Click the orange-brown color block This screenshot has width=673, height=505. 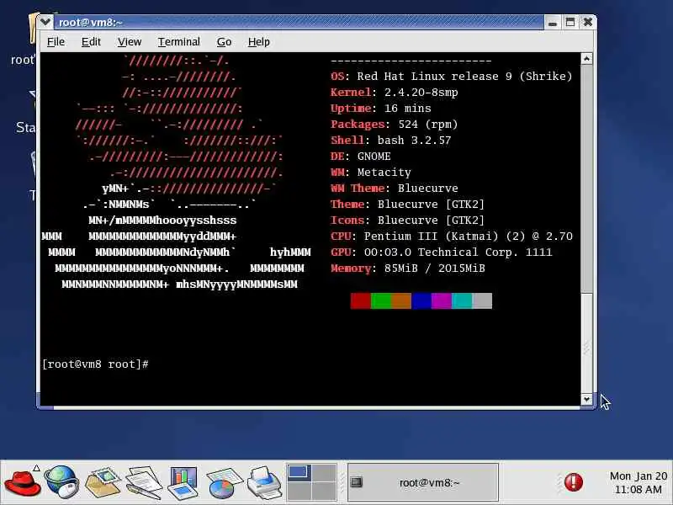point(401,300)
